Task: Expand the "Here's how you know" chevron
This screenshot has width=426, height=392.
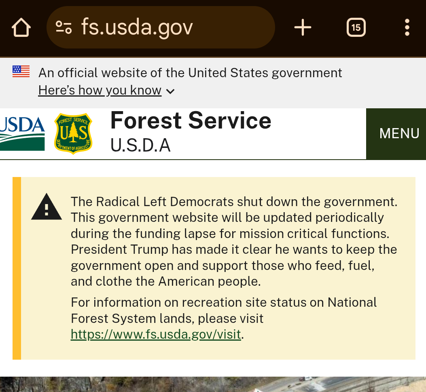Action: click(171, 91)
